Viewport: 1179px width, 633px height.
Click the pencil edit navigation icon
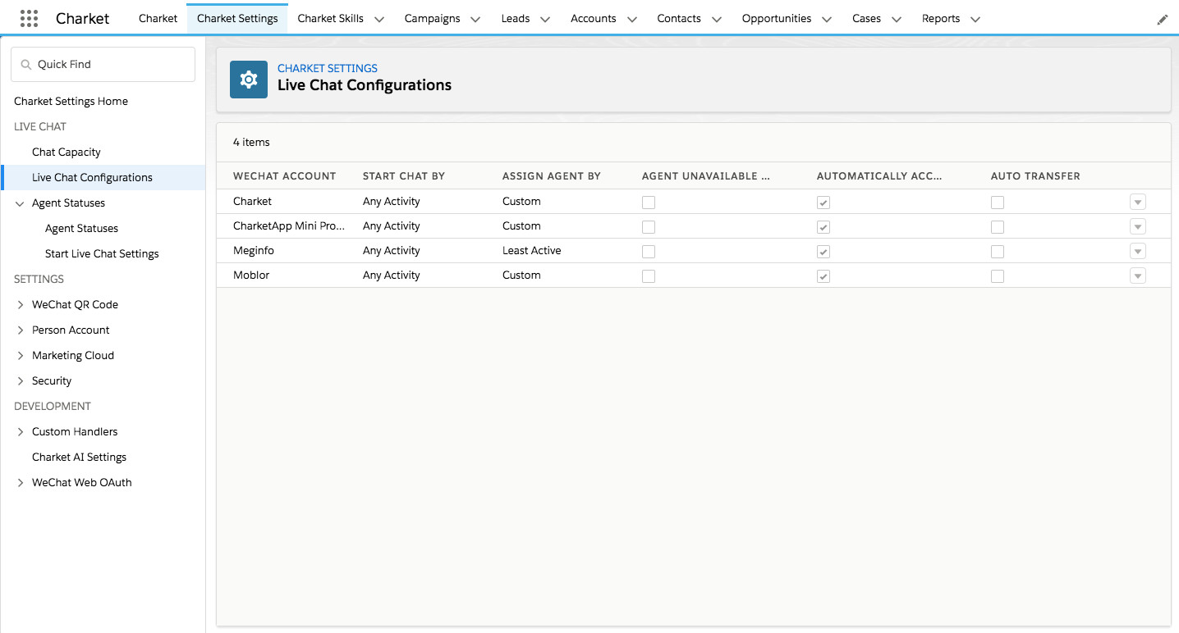tap(1162, 20)
